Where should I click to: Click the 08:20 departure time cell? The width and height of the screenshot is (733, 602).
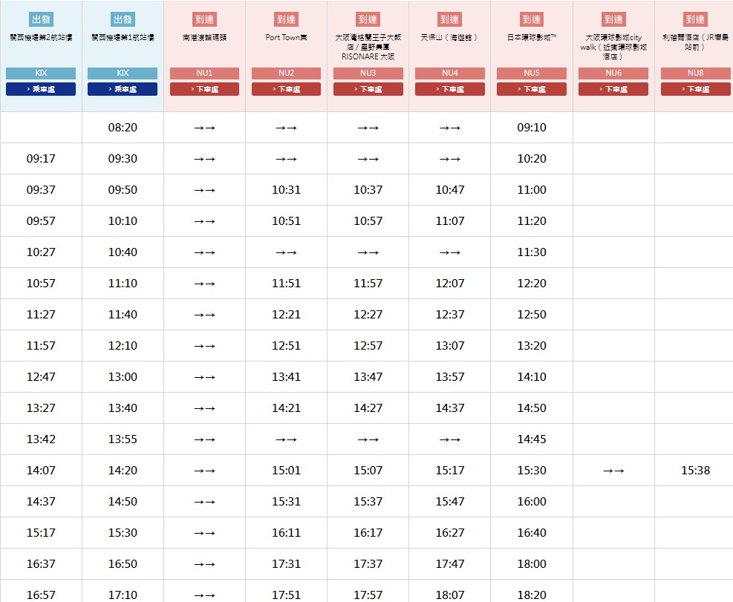(123, 127)
